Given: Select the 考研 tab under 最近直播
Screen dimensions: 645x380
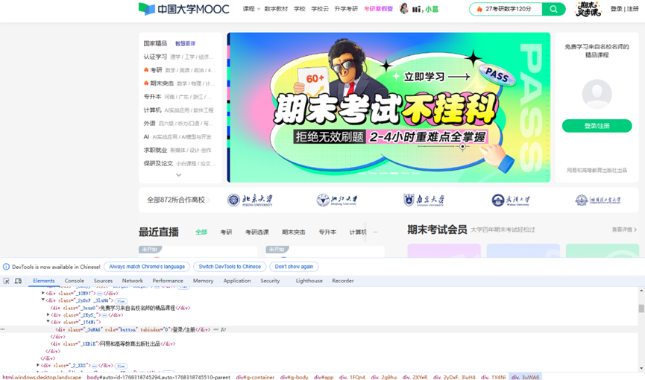Looking at the screenshot, I should (x=226, y=232).
